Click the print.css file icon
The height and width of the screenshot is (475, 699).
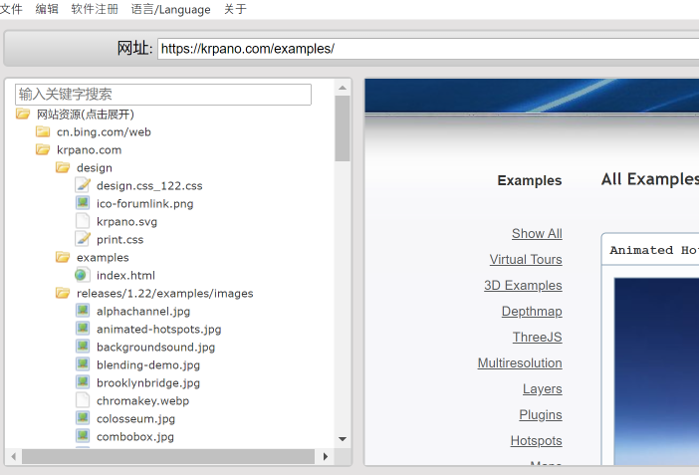coord(84,239)
